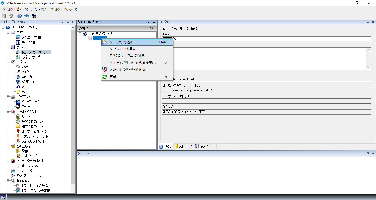Select 入力 device icon
Screen dimensions: 376x200
coord(18,87)
